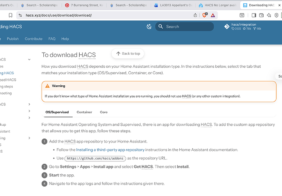Screen dimensions: 282x196
Task: Open hacs/integration GitHub repository link
Action: [243, 27]
